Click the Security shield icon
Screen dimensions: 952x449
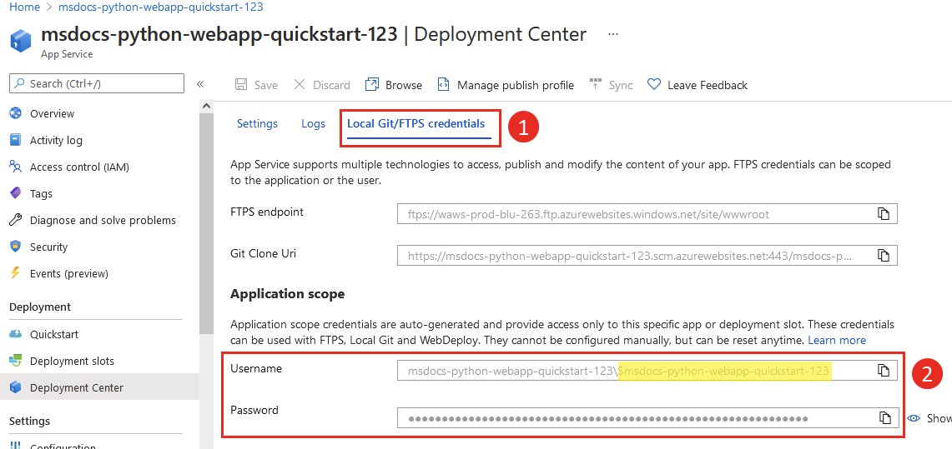16,247
